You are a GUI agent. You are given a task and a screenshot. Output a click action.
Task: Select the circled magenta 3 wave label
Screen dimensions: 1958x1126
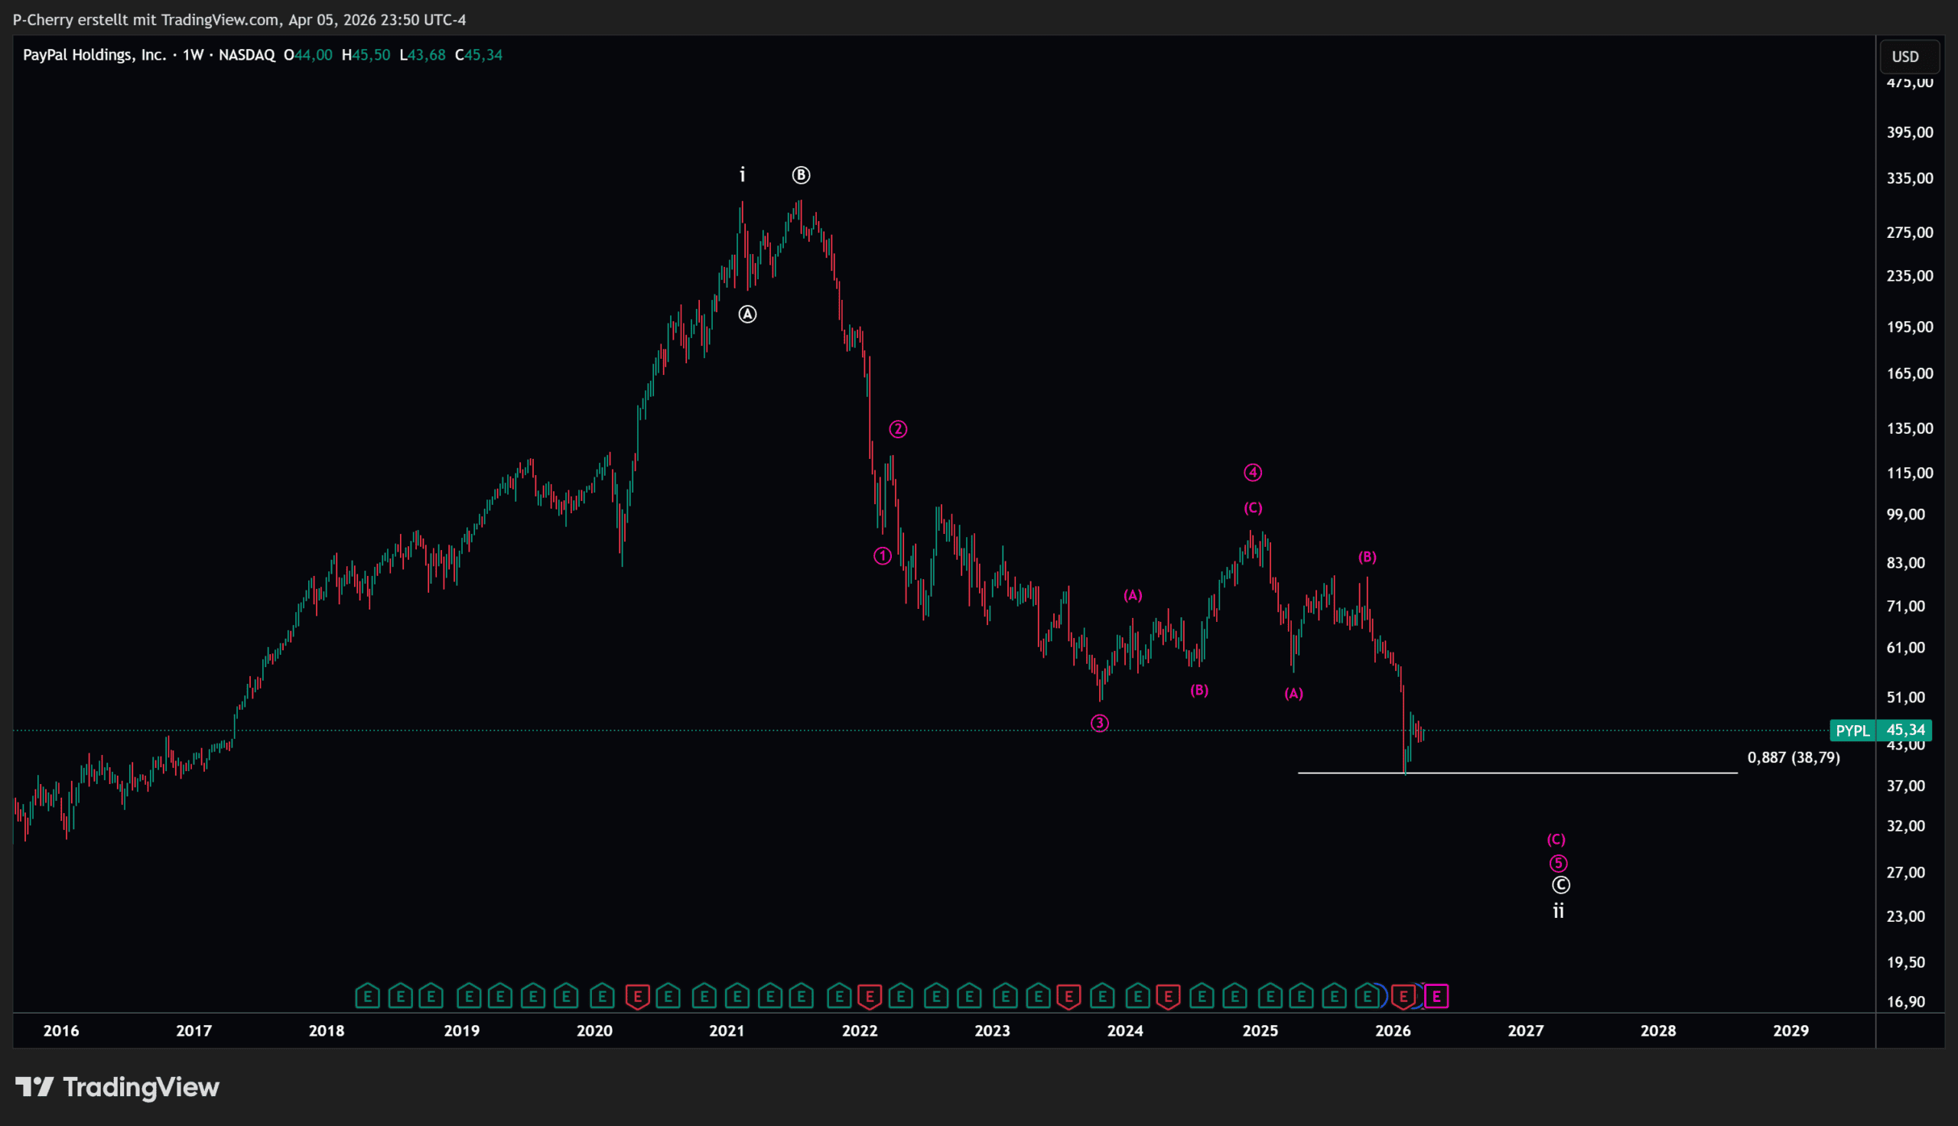[x=1099, y=723]
